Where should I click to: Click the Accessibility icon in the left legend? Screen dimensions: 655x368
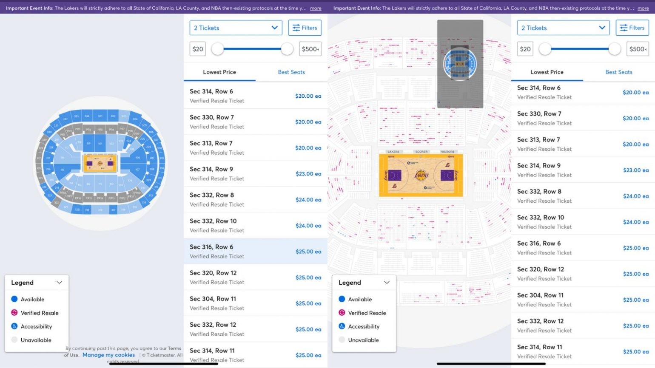pos(14,326)
